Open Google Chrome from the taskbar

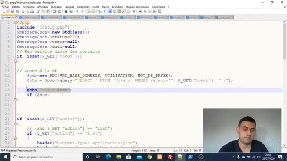pos(149,157)
